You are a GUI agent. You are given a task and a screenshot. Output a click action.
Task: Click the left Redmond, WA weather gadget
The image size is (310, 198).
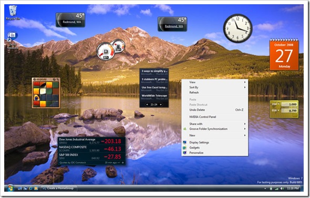click(x=70, y=19)
